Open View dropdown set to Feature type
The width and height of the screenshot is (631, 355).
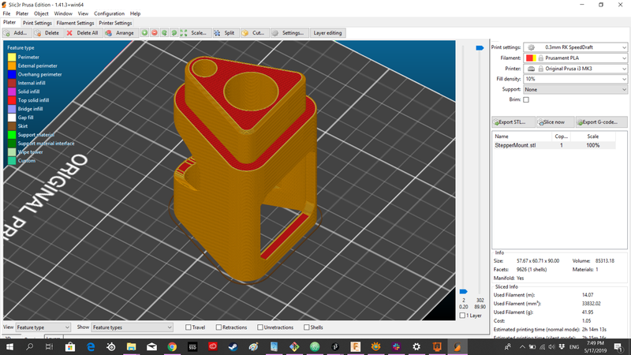pos(43,327)
